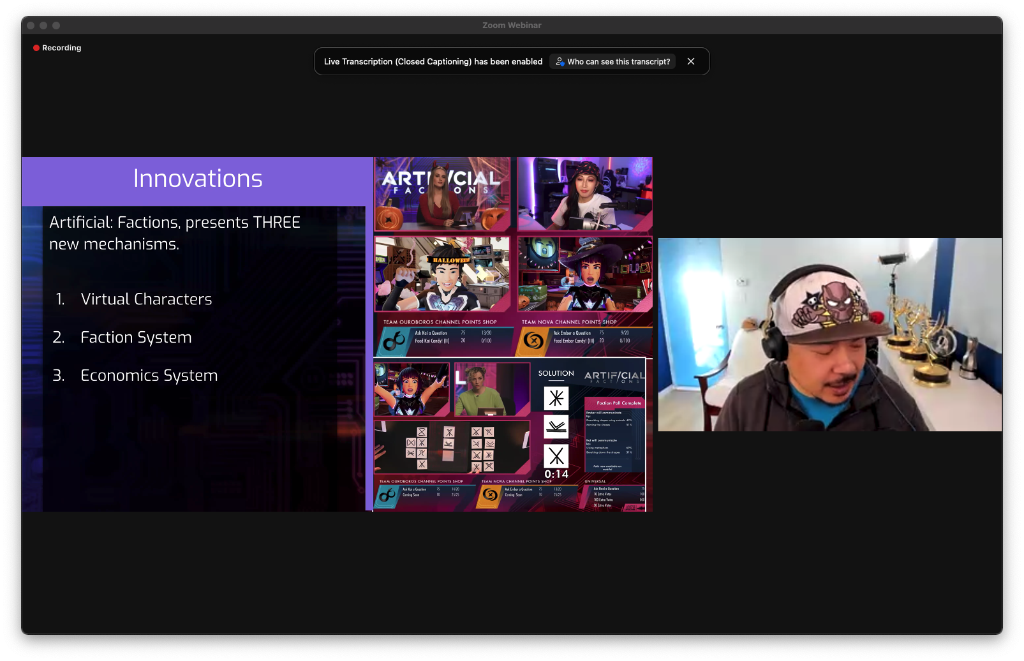Select 'Virtual Characters' list item on slide

[x=146, y=299]
